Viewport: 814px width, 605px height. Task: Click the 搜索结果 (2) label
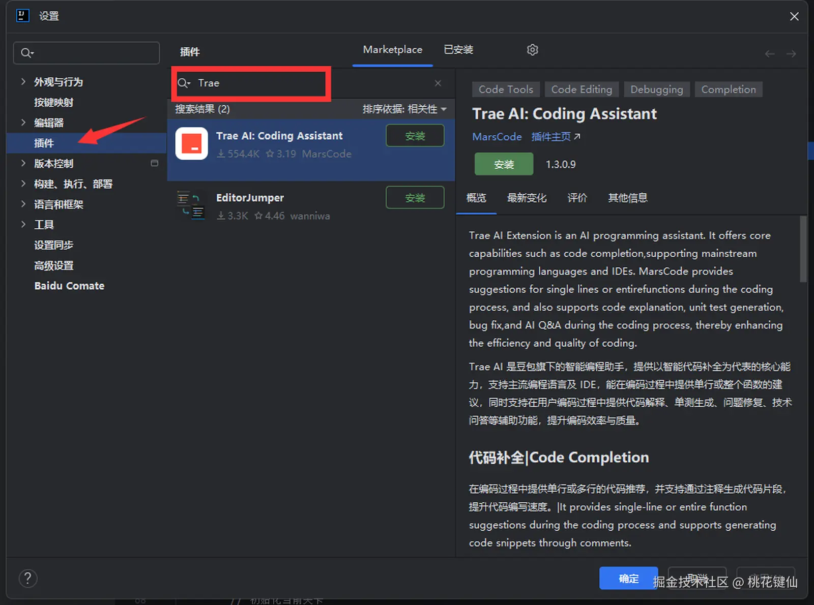[x=202, y=109]
